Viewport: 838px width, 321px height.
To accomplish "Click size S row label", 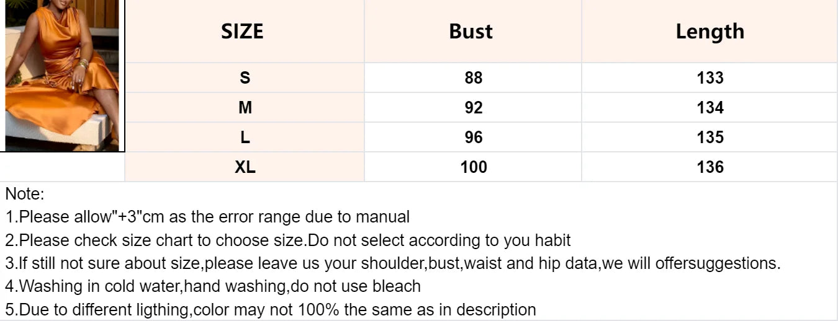I will [245, 77].
